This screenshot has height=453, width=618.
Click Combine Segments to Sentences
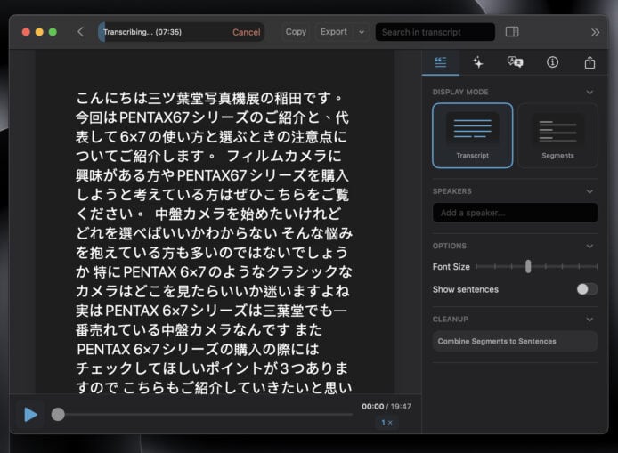[x=515, y=341]
